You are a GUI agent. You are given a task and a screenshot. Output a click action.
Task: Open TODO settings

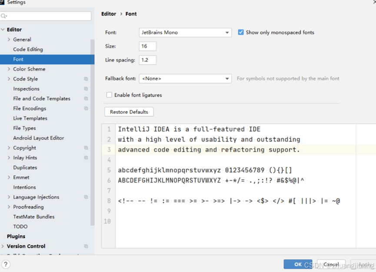[20, 227]
